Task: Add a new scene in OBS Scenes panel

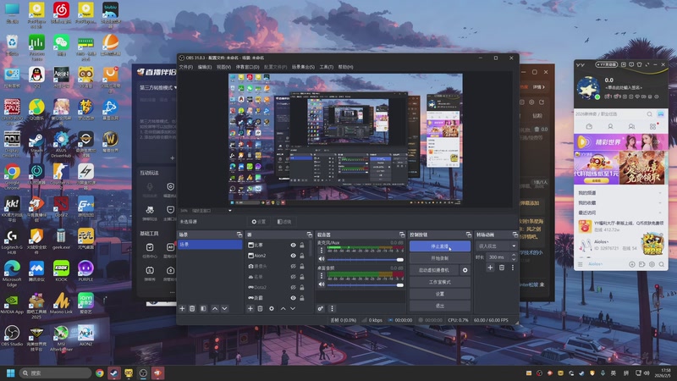Action: click(182, 308)
